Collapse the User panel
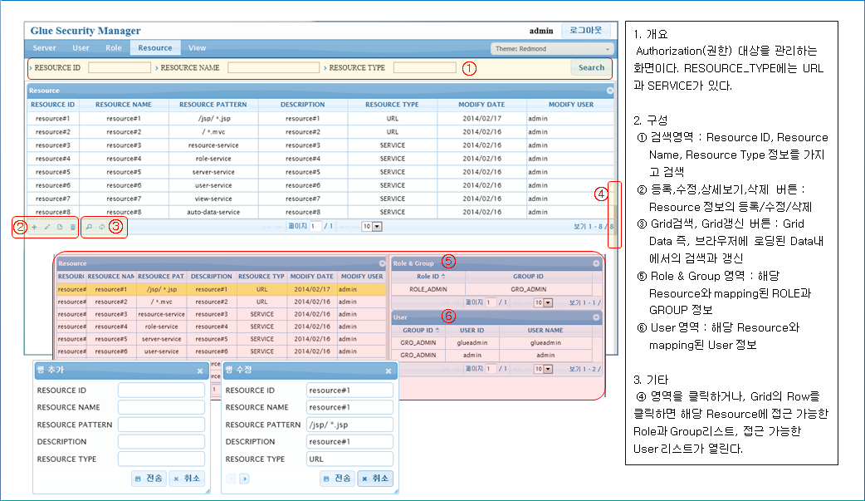The height and width of the screenshot is (501, 865). (x=596, y=317)
